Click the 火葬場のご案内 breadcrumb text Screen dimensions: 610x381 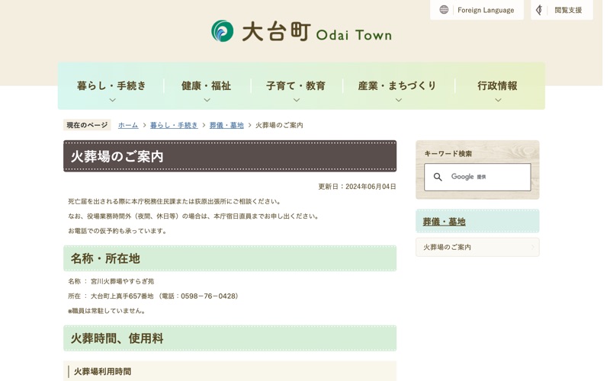279,125
